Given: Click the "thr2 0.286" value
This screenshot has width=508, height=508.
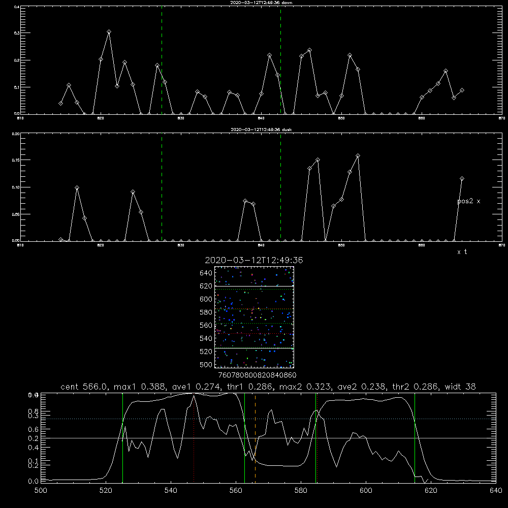Looking at the screenshot, I should (416, 387).
